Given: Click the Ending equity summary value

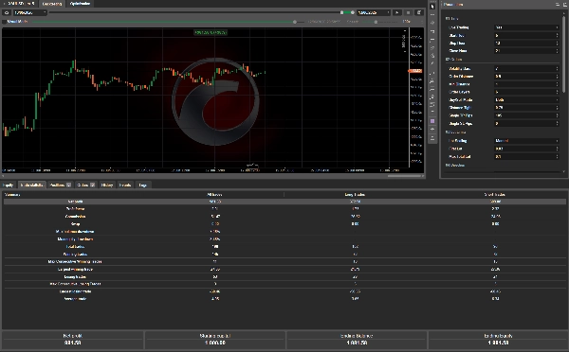Looking at the screenshot, I should pyautogui.click(x=498, y=343).
